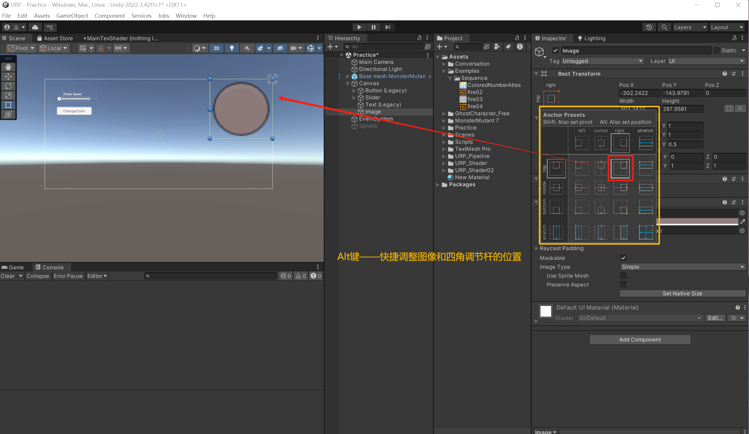Toggle the 2D view mode

[216, 48]
